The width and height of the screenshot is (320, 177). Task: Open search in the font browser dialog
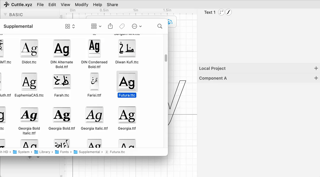pyautogui.click(x=160, y=26)
